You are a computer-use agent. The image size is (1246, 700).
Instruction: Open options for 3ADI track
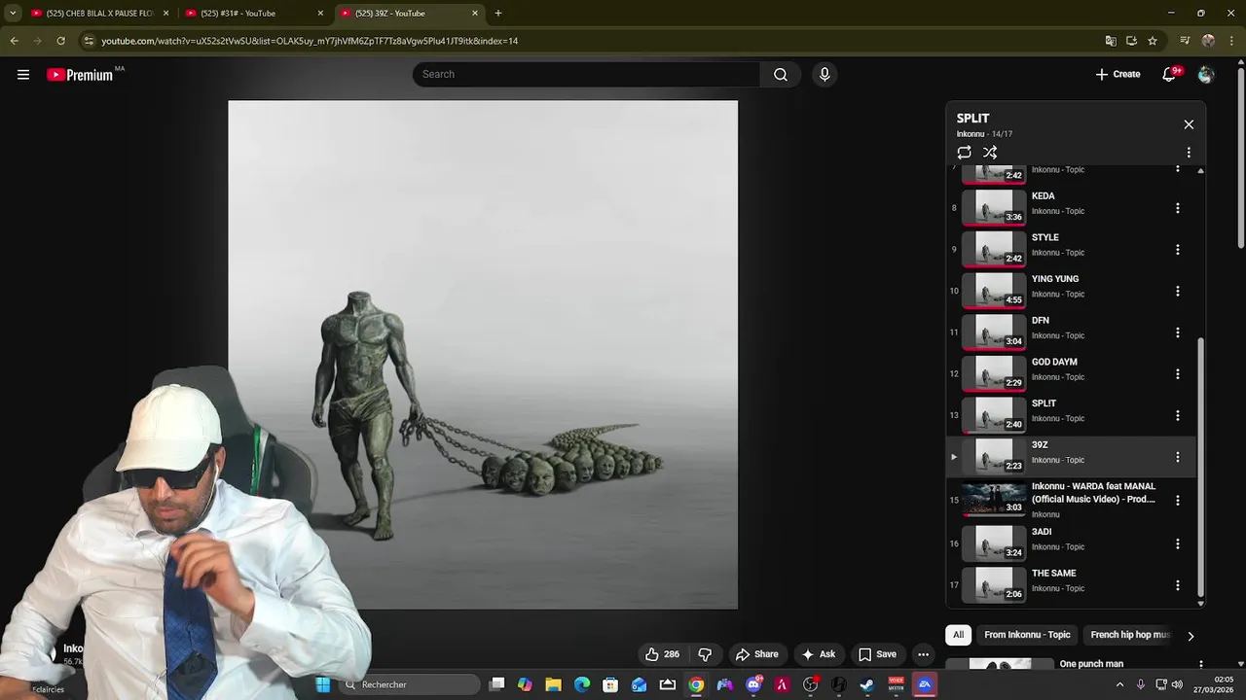tap(1177, 543)
